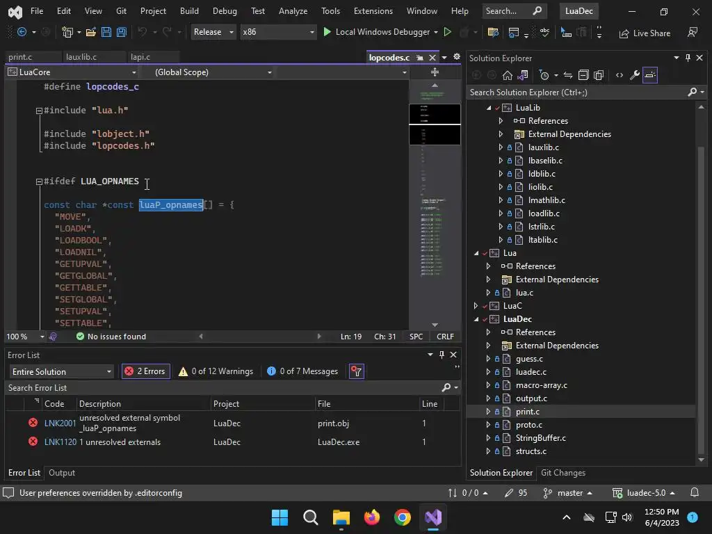This screenshot has width=712, height=534.
Task: Toggle the 0 of 7 Messages filter
Action: point(302,371)
